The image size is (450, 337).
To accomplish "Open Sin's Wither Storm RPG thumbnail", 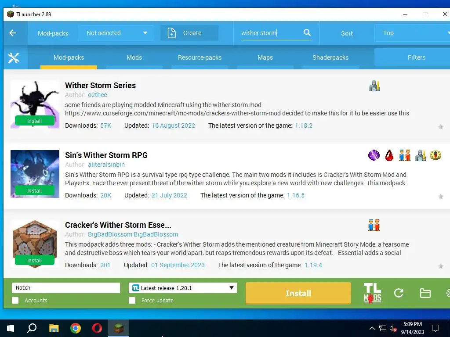I will 35,174.
